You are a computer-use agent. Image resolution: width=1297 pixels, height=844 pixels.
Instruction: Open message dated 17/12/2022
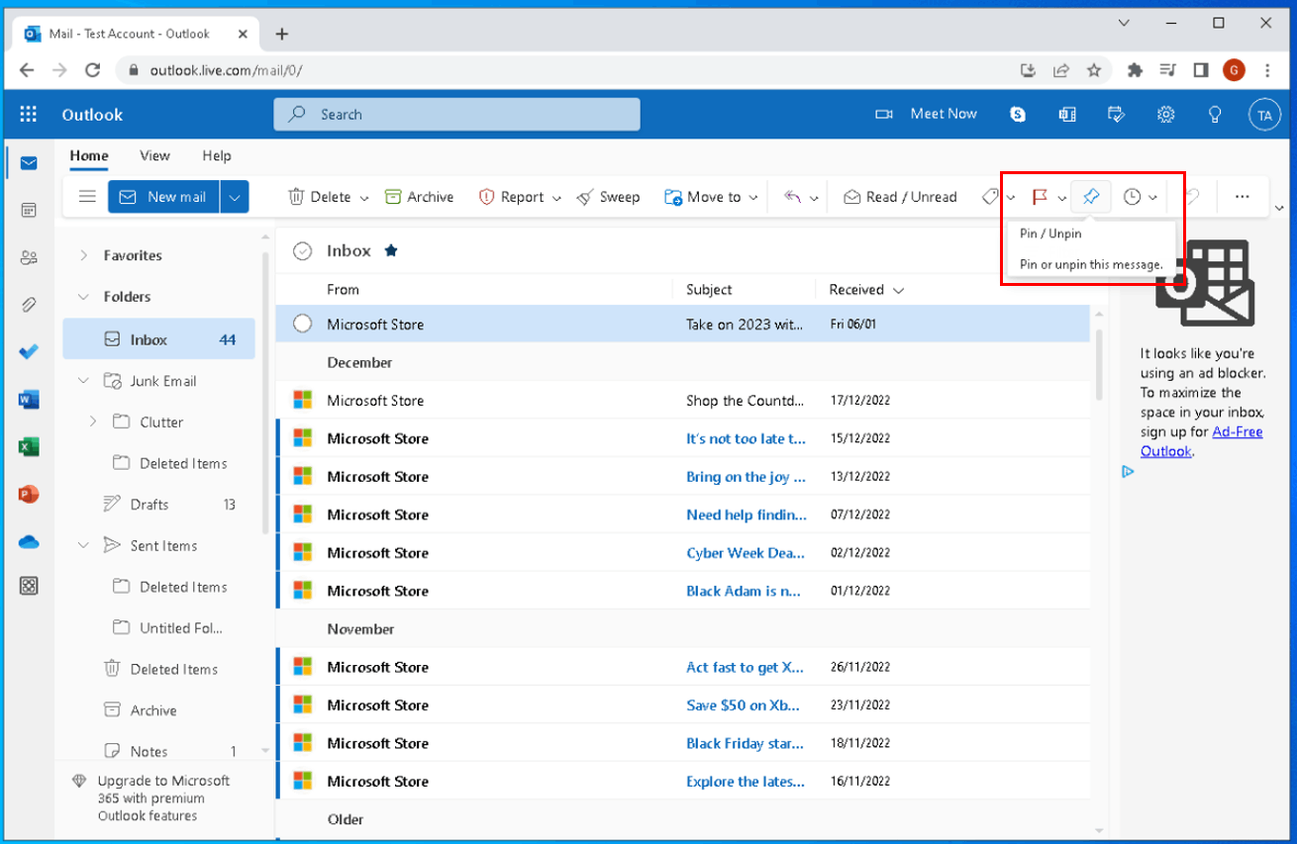point(683,401)
